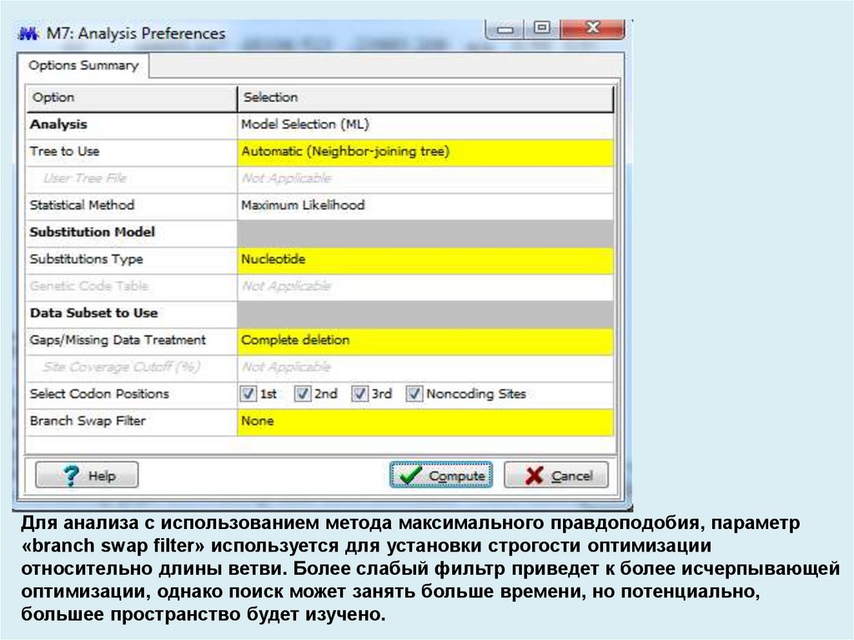Minimize the Analysis Preferences window

click(505, 29)
